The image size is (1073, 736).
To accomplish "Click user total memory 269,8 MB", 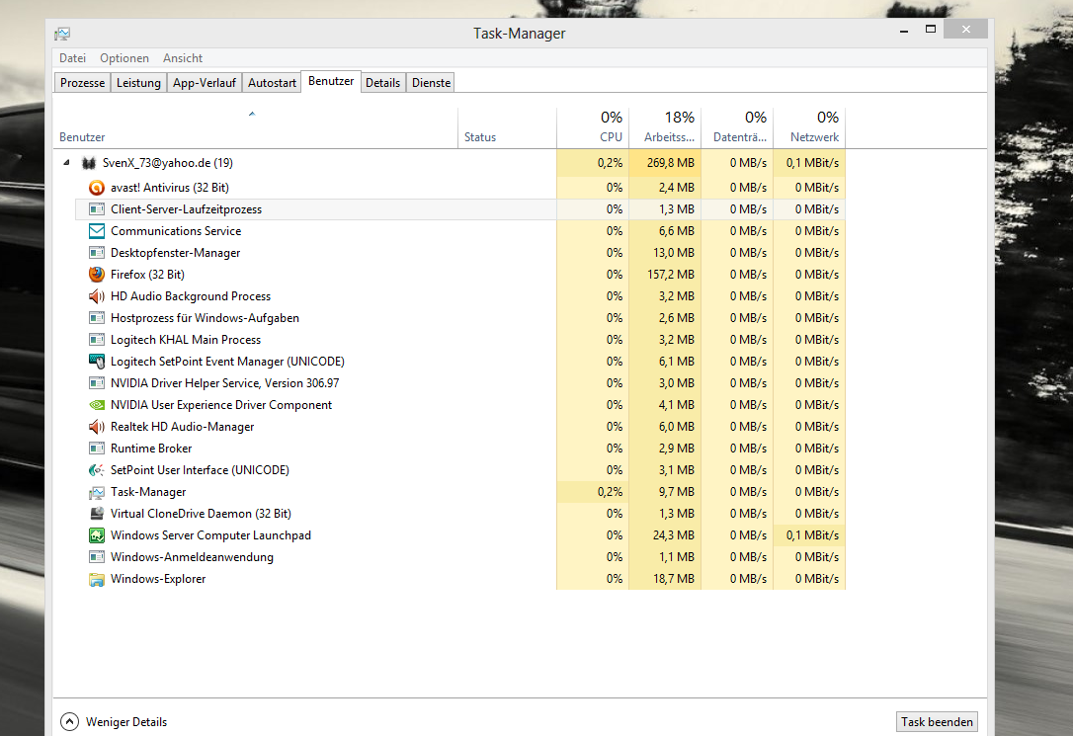I will (x=671, y=163).
